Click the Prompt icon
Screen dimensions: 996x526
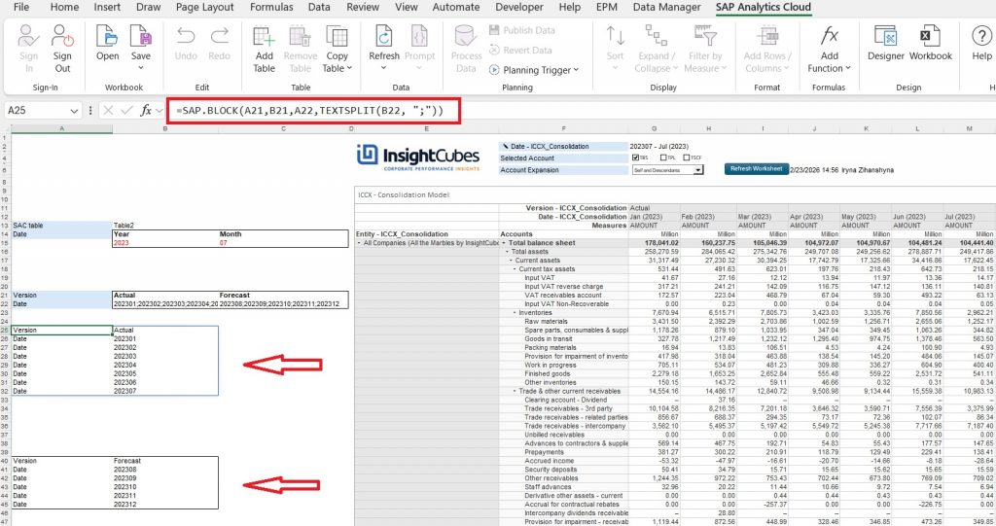[x=419, y=36]
